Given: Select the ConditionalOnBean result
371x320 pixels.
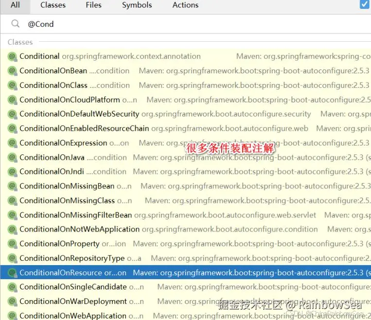Looking at the screenshot, I should pos(186,71).
